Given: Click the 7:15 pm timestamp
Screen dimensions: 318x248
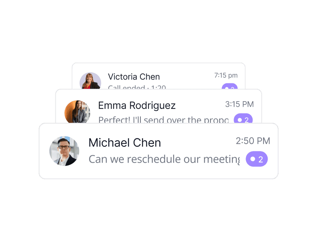Looking at the screenshot, I should click(x=226, y=75).
